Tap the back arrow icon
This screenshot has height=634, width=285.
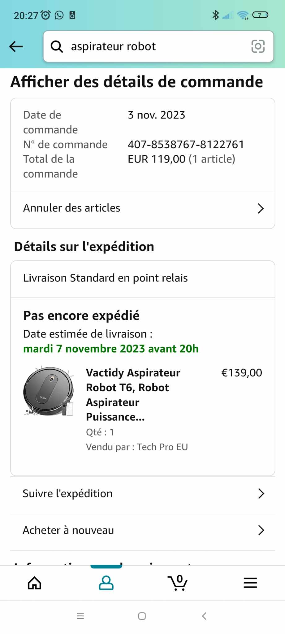16,46
